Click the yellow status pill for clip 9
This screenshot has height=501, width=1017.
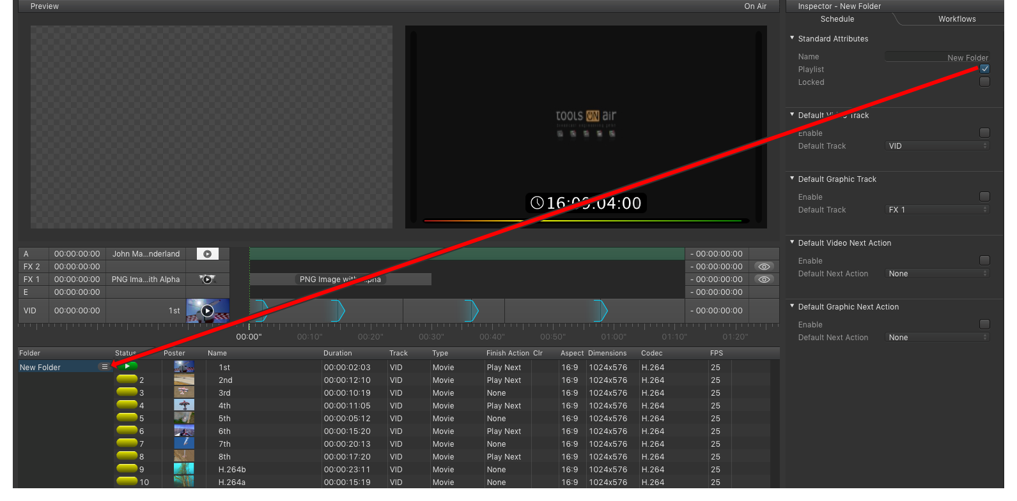click(x=127, y=468)
